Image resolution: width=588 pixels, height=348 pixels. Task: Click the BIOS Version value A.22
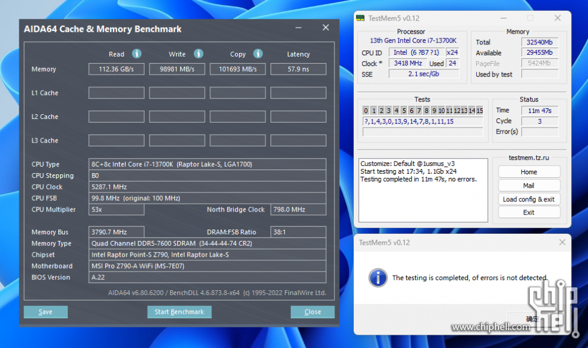click(207, 277)
